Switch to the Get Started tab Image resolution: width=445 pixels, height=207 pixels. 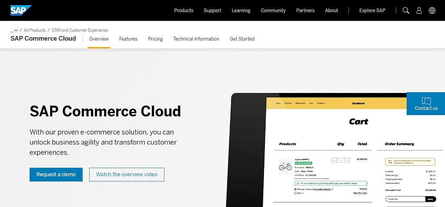242,39
